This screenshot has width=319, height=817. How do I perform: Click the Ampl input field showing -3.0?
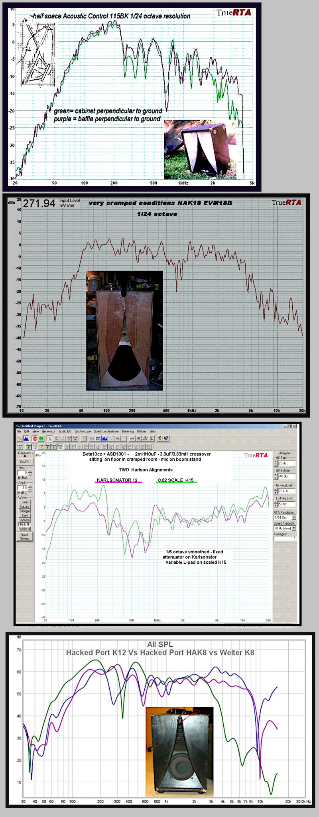[22, 487]
